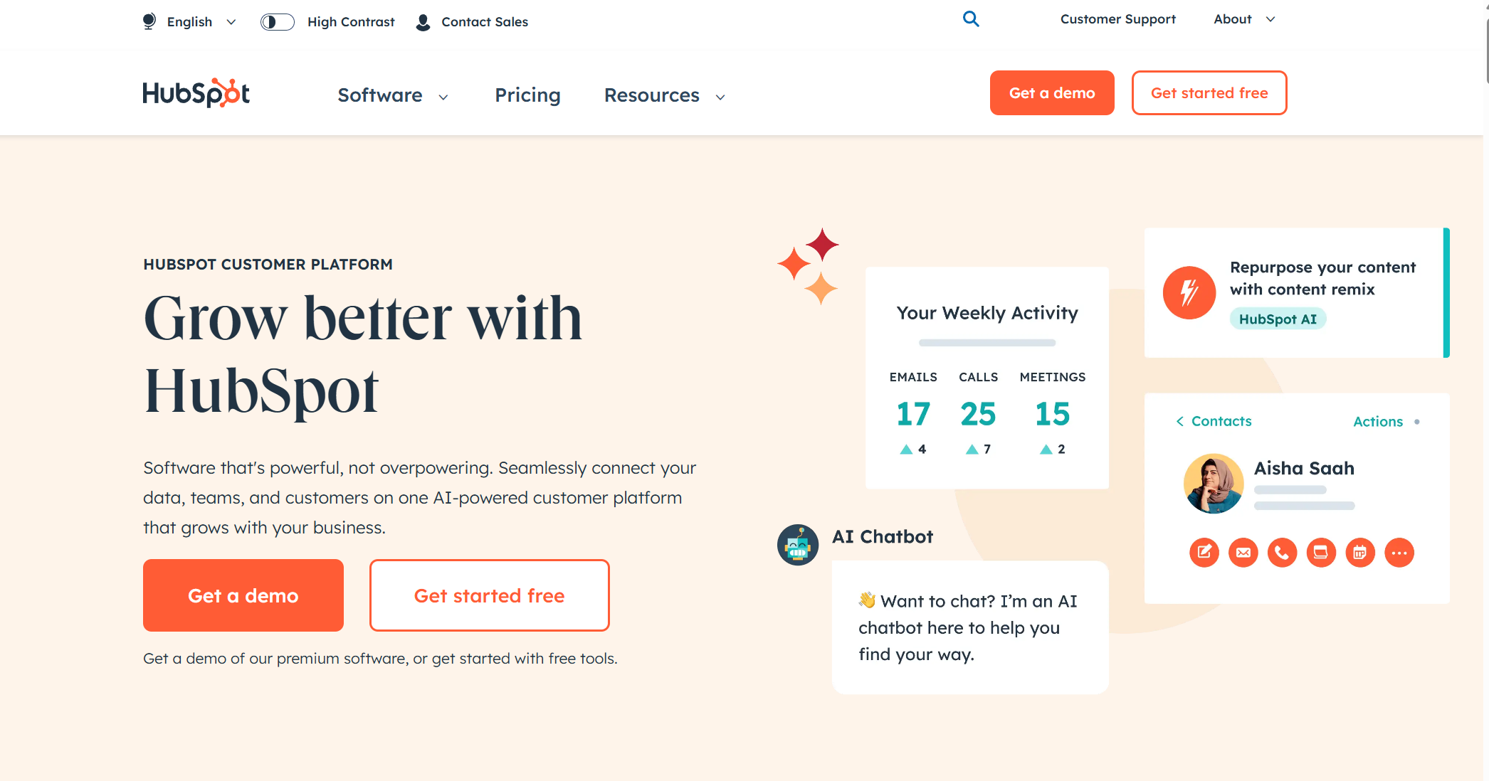Click the email envelope icon on contact card
The width and height of the screenshot is (1489, 781).
coord(1243,553)
